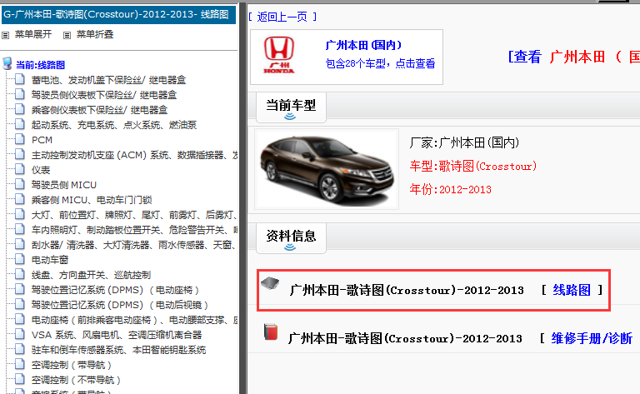
Task: Click the page icon beside 仪表
Action: (20, 169)
